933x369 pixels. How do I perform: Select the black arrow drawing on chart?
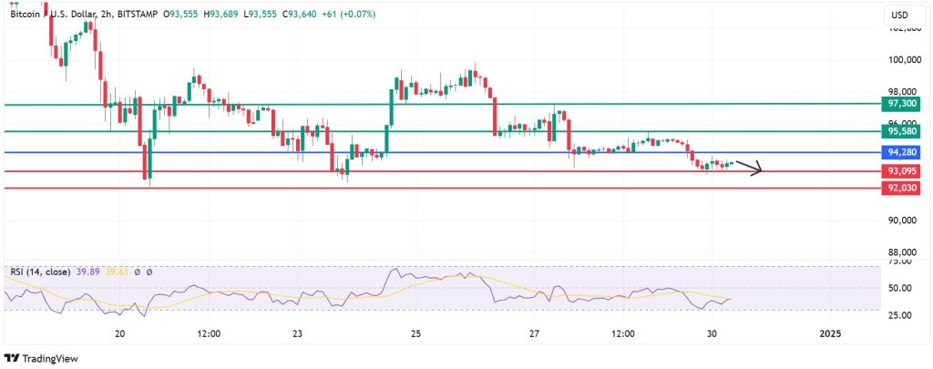pos(749,168)
